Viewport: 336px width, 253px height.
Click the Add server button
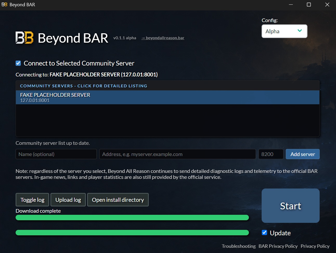point(303,154)
